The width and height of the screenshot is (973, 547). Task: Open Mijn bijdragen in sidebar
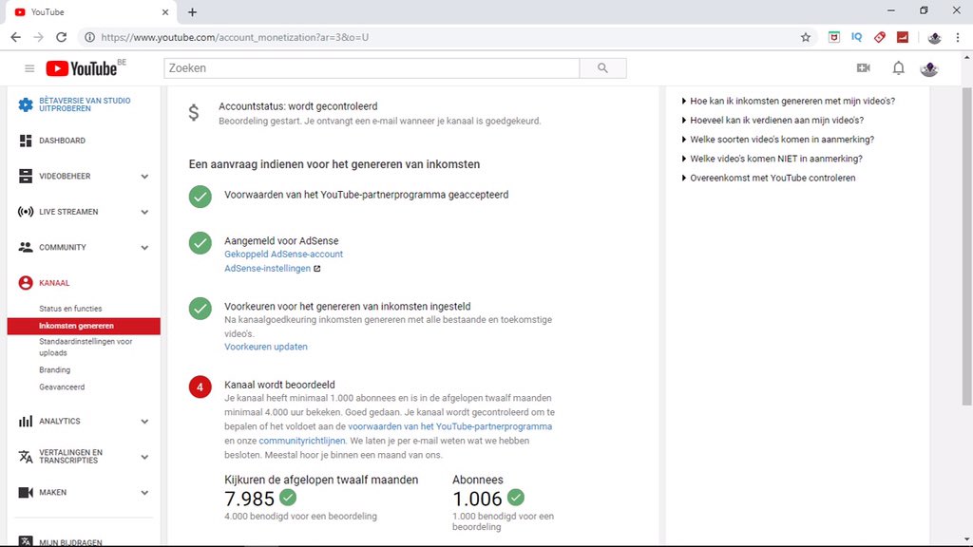pos(70,542)
